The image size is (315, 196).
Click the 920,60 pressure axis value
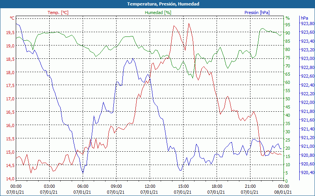pyautogui.click(x=307, y=164)
